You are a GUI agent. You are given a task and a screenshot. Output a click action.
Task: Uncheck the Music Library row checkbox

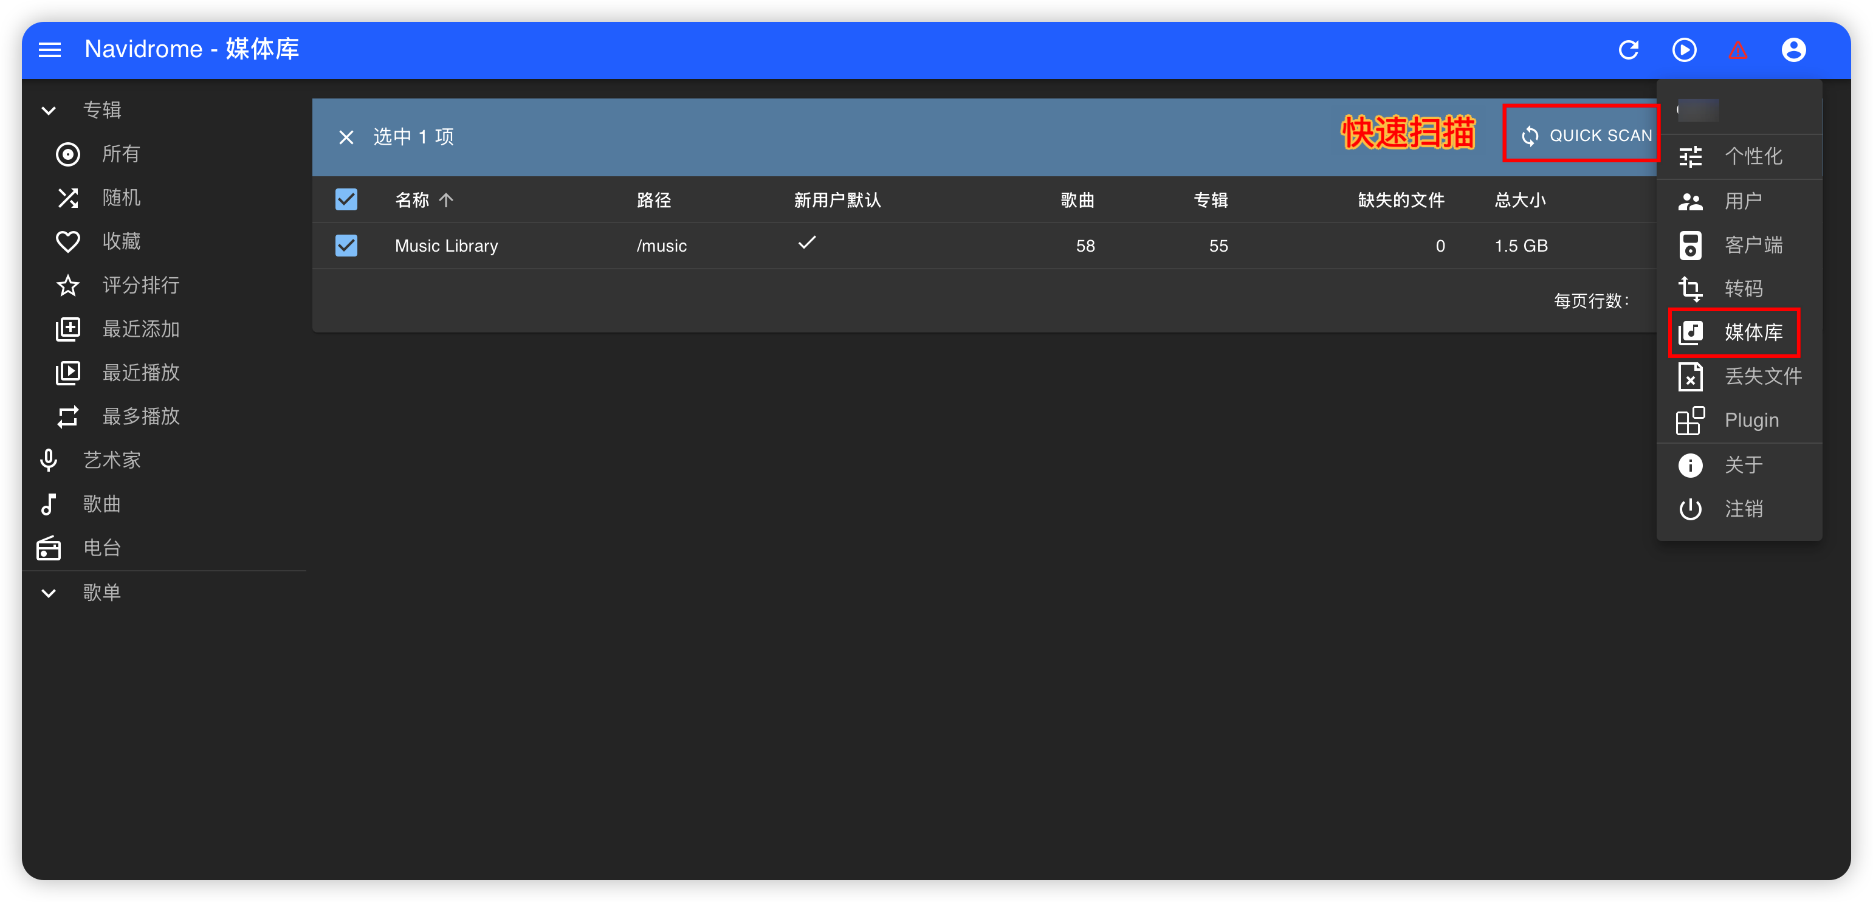[x=346, y=245]
